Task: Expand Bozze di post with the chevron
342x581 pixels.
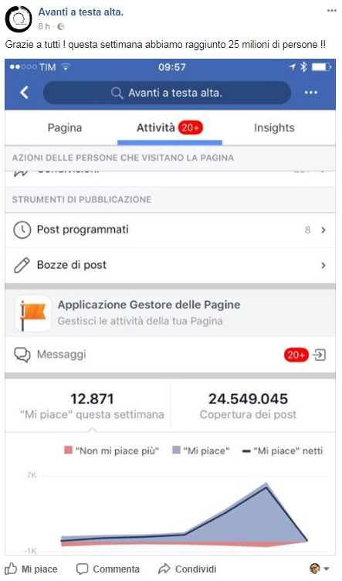Action: [323, 265]
